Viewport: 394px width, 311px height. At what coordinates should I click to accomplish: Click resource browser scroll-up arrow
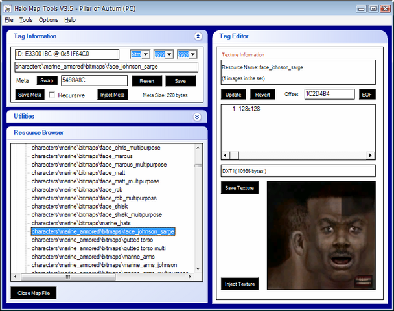pyautogui.click(x=198, y=148)
